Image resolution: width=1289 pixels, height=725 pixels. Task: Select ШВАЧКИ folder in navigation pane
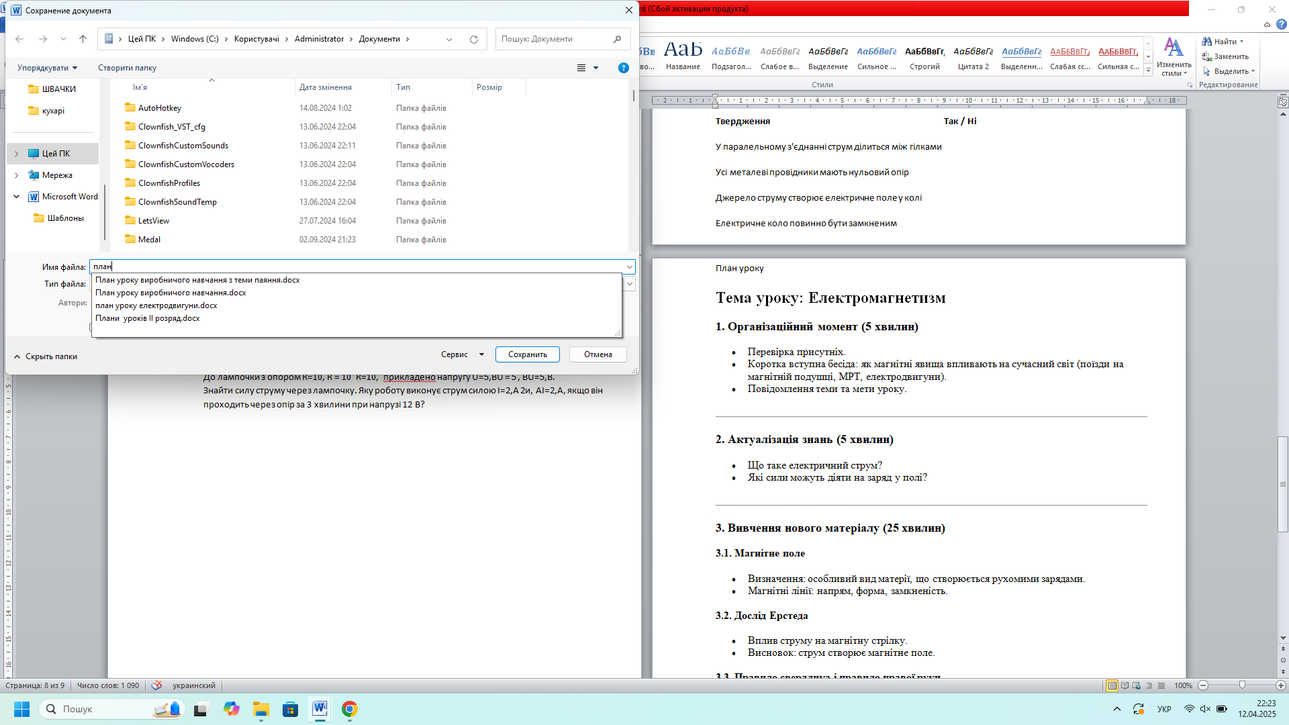coord(52,89)
